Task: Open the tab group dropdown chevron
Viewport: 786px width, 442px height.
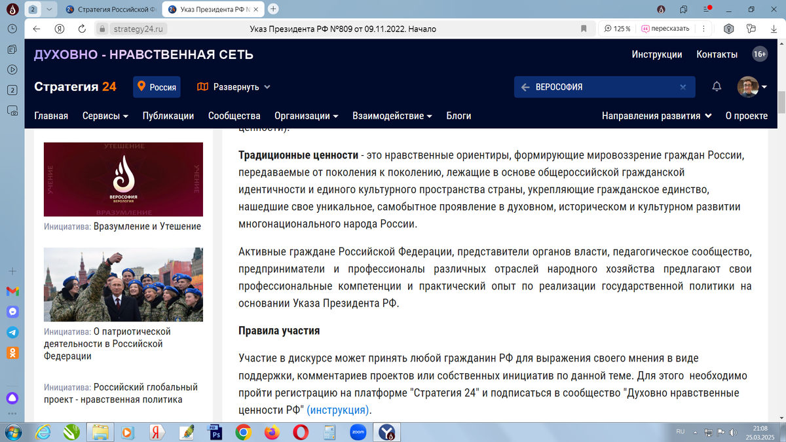Action: tap(49, 9)
